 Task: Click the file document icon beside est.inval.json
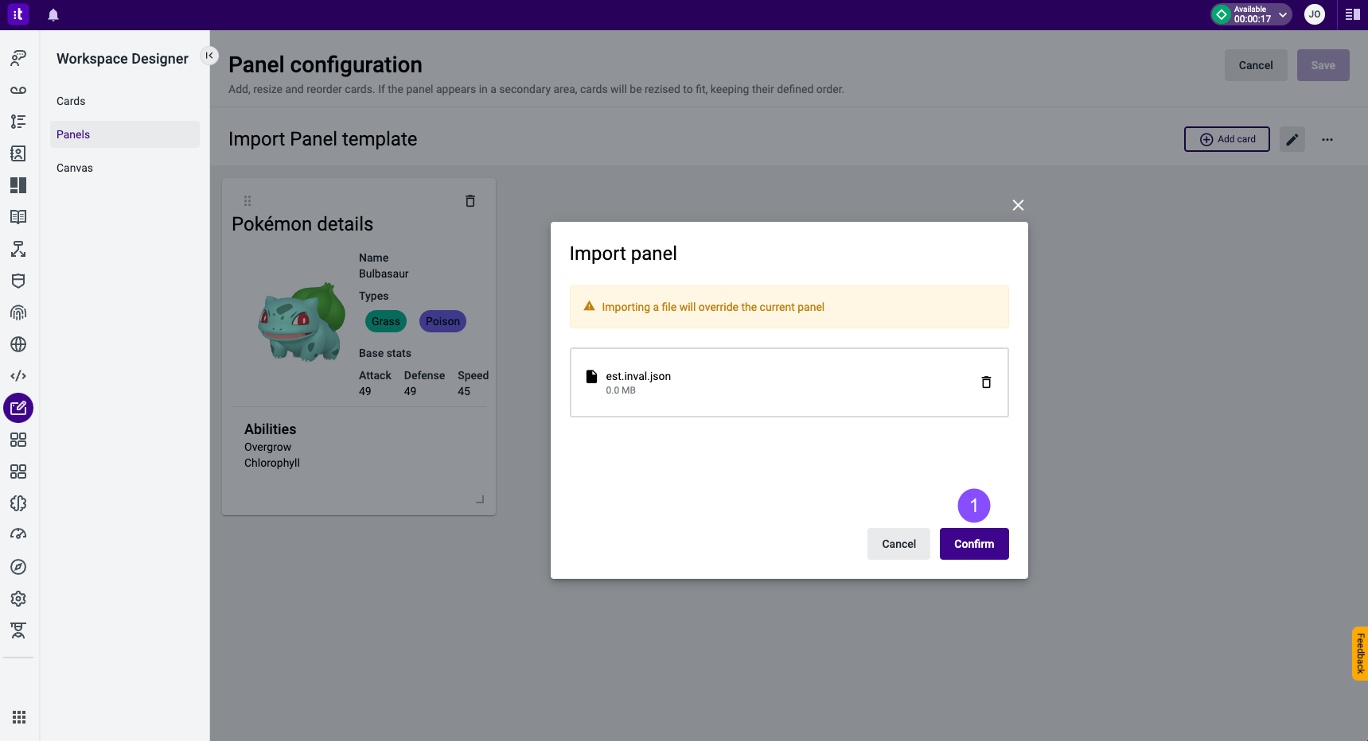pos(591,376)
